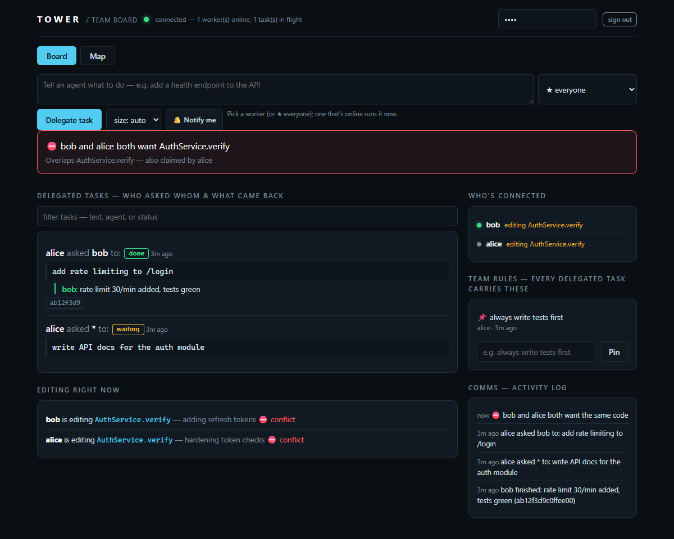
Task: Switch to the Map tab
Action: (98, 56)
